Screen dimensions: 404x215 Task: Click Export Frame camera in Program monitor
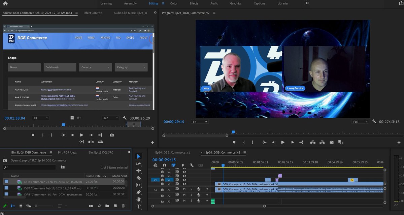(332, 142)
